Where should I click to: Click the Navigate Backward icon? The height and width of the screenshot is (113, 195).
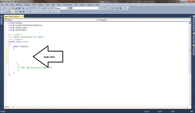(44, 8)
